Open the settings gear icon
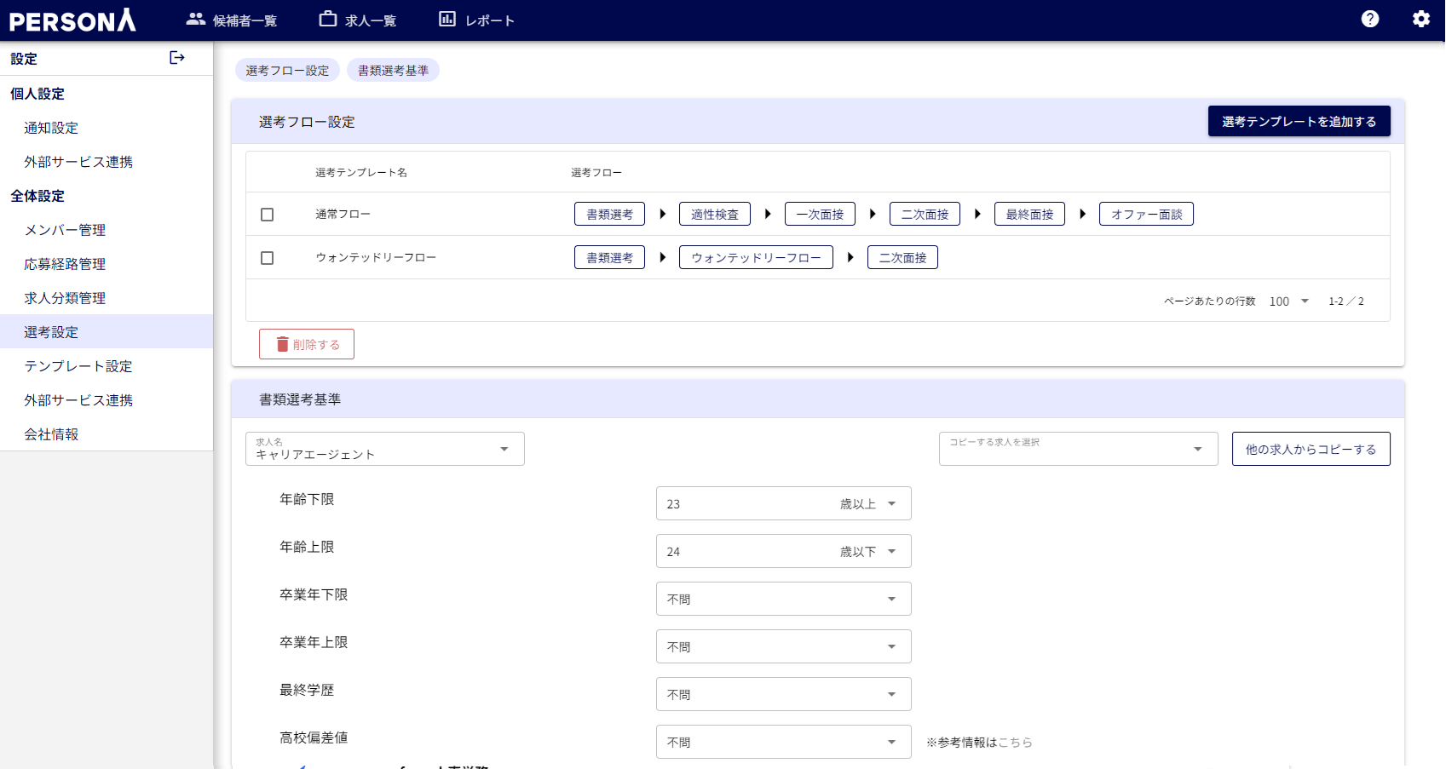1446x769 pixels. pyautogui.click(x=1421, y=19)
